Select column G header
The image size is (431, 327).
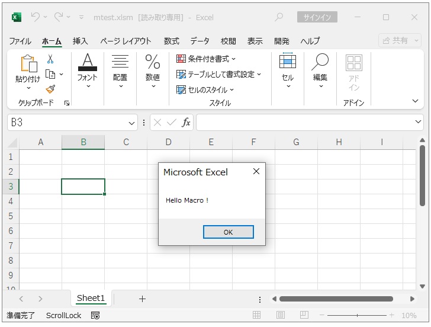(296, 142)
